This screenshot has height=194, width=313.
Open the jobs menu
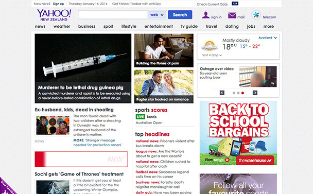pos(251,26)
